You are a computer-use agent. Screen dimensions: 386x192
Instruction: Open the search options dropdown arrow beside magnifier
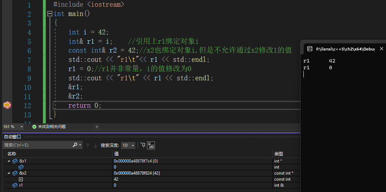pyautogui.click(x=80, y=145)
